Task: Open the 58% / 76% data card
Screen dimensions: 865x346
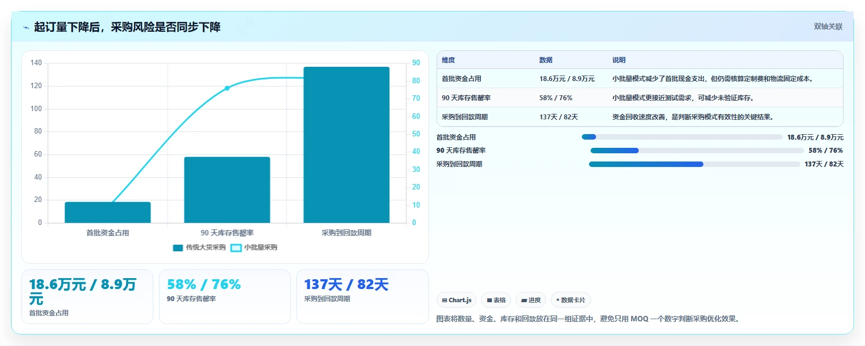Action: click(225, 297)
